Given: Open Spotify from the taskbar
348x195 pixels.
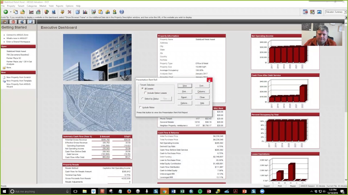Looking at the screenshot, I should (x=200, y=191).
